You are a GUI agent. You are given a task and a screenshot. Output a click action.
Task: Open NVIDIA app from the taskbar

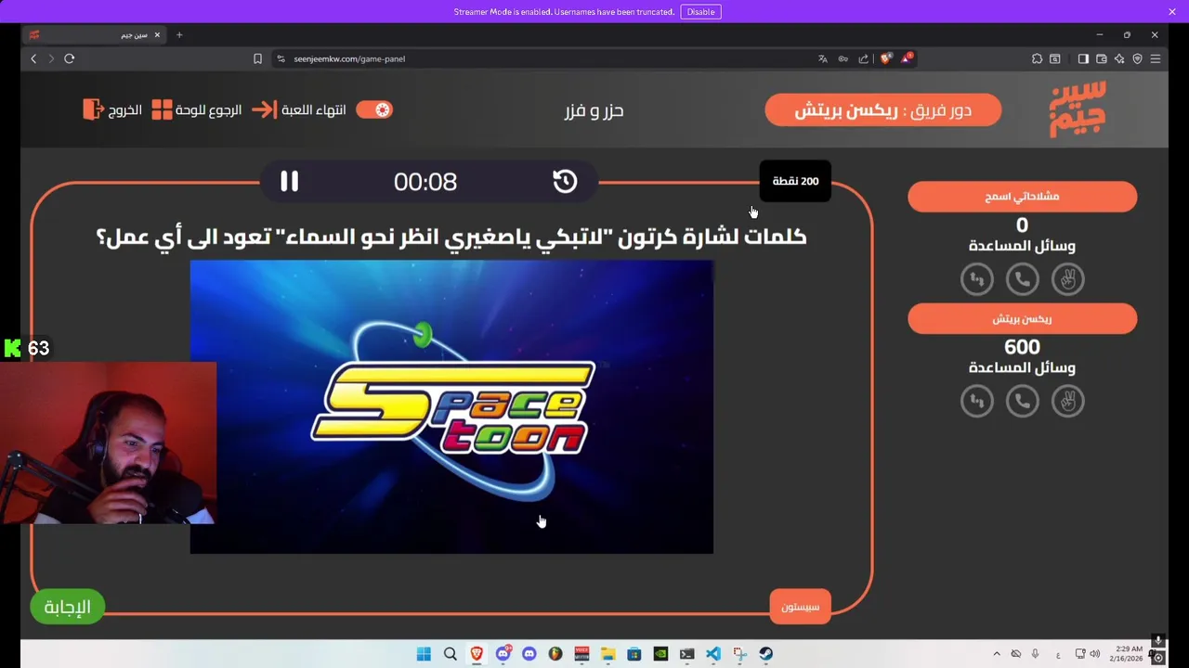pyautogui.click(x=660, y=654)
